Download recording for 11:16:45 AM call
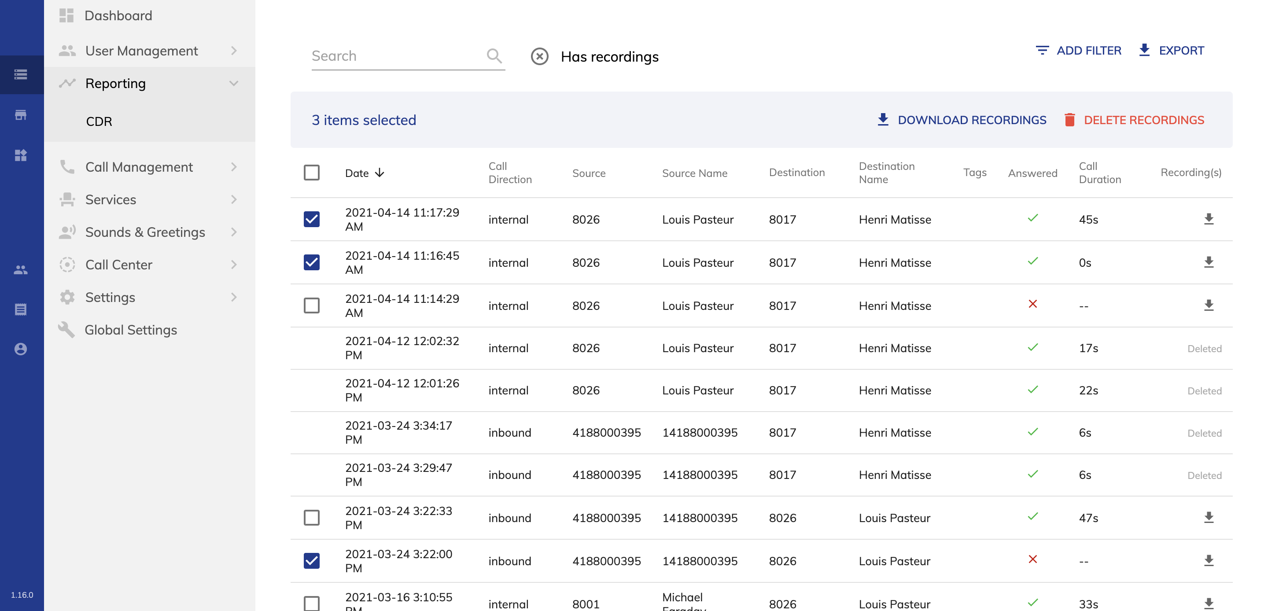This screenshot has height=611, width=1268. 1209,262
